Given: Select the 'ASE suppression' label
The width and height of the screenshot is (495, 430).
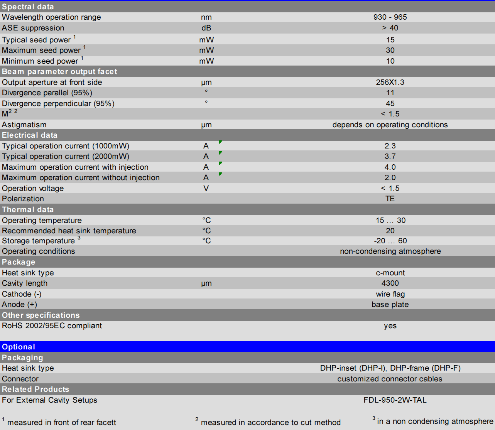Looking at the screenshot, I should coord(33,28).
